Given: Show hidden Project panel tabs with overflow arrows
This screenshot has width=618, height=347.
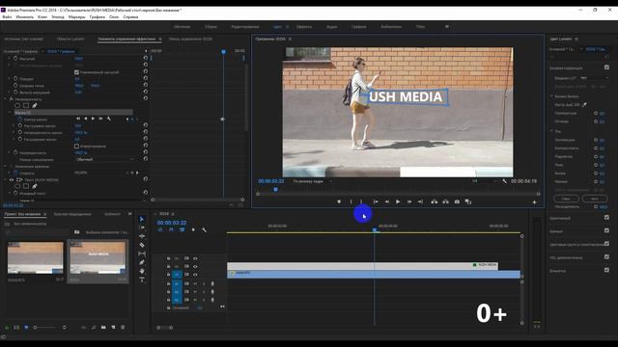Looking at the screenshot, I should tap(129, 214).
